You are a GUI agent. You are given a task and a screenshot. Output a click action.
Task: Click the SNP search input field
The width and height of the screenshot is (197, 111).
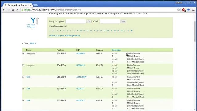pos(110,21)
